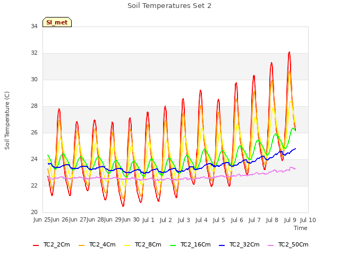Click the highest red peak on Jul 9
The height and width of the screenshot is (255, 340).
(x=289, y=52)
